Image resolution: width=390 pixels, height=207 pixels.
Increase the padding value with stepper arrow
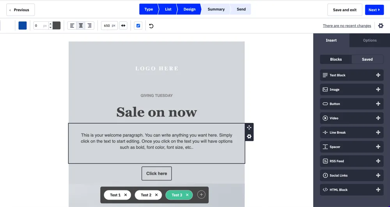(50, 24)
